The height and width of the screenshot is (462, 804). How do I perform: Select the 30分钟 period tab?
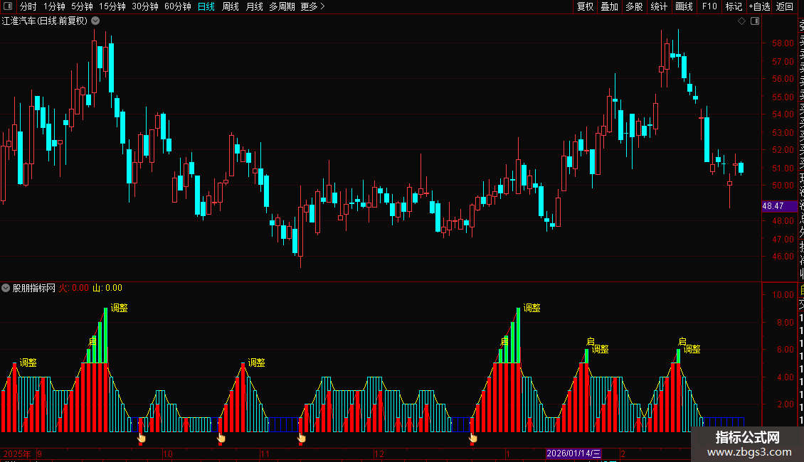tap(145, 6)
